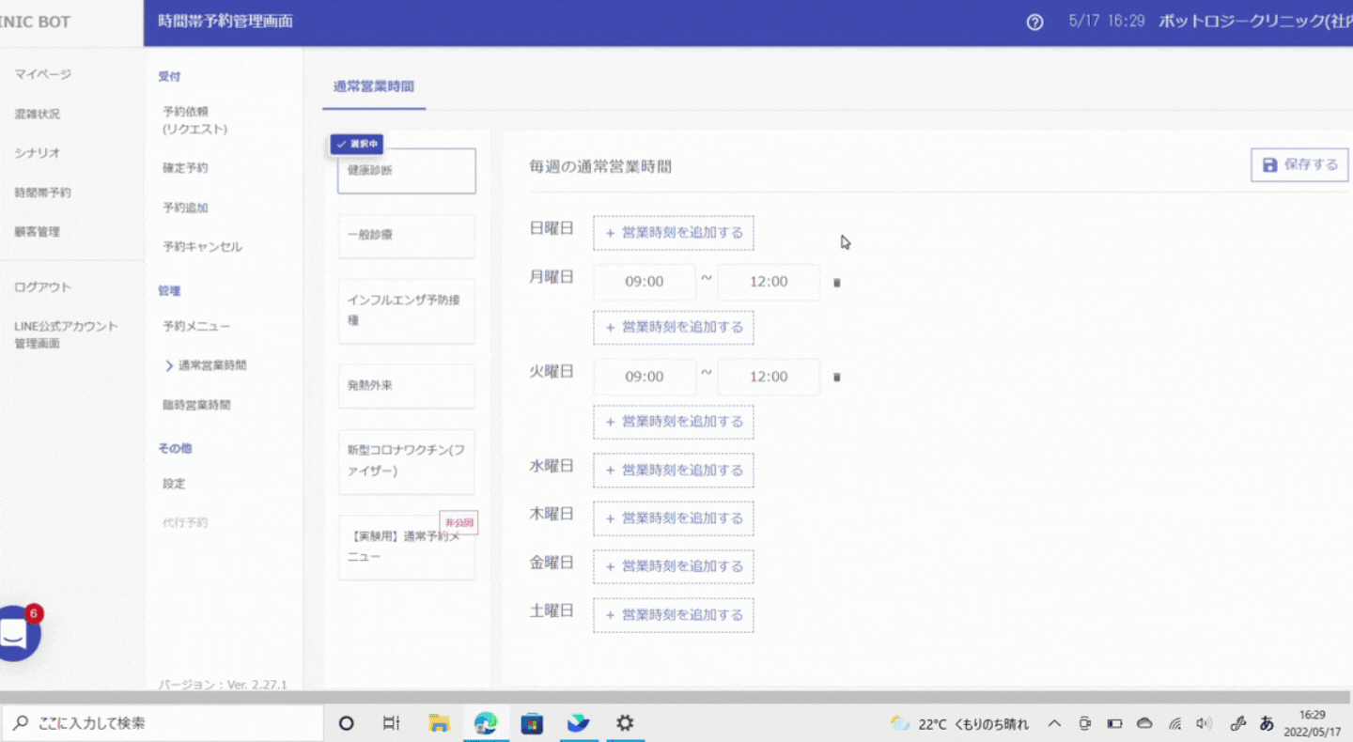This screenshot has height=742, width=1353.
Task: Save the regular business hours
Action: pos(1299,164)
